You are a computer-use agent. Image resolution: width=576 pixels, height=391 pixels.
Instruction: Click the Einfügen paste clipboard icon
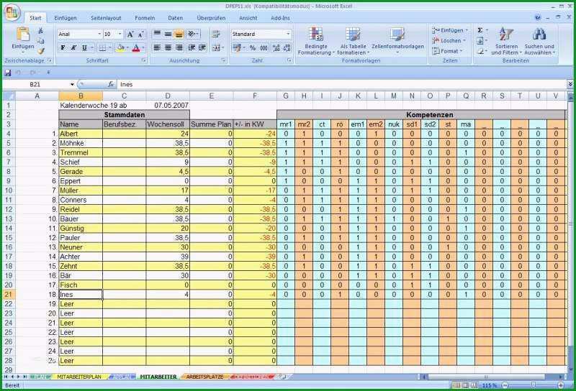pyautogui.click(x=23, y=34)
